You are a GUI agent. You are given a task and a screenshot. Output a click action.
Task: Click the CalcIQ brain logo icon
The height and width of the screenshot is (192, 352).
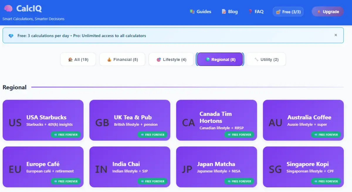pos(8,9)
